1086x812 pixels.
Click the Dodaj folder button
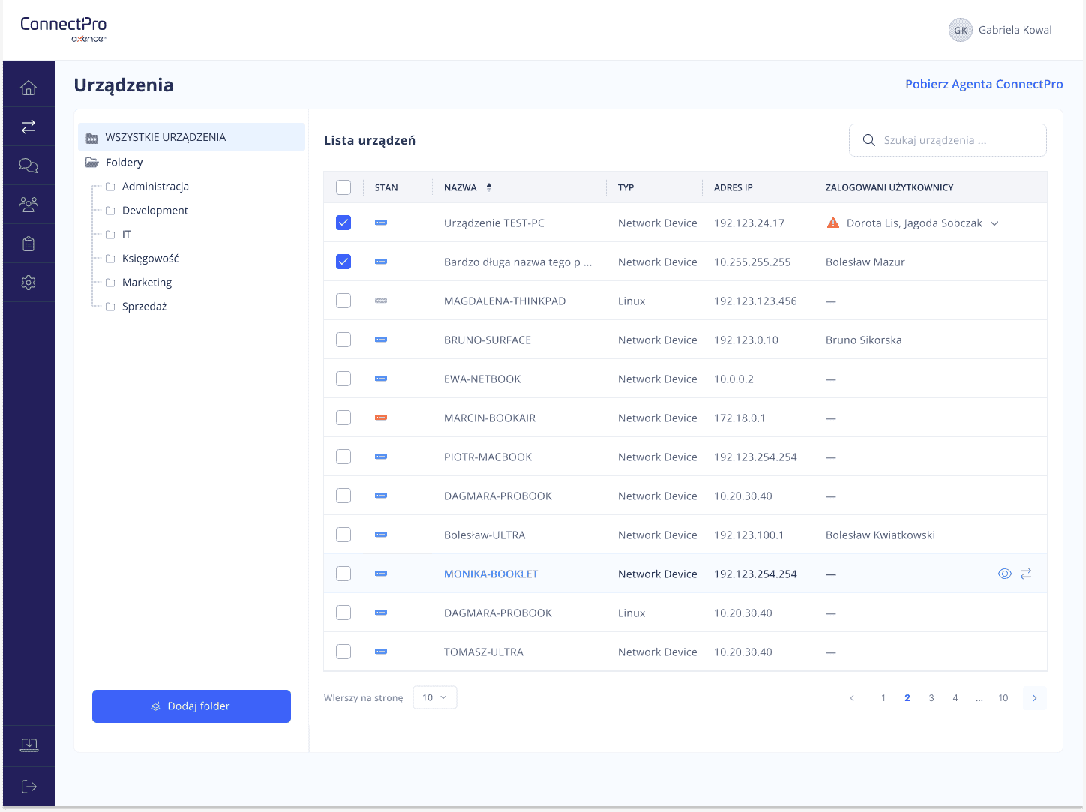pos(191,706)
